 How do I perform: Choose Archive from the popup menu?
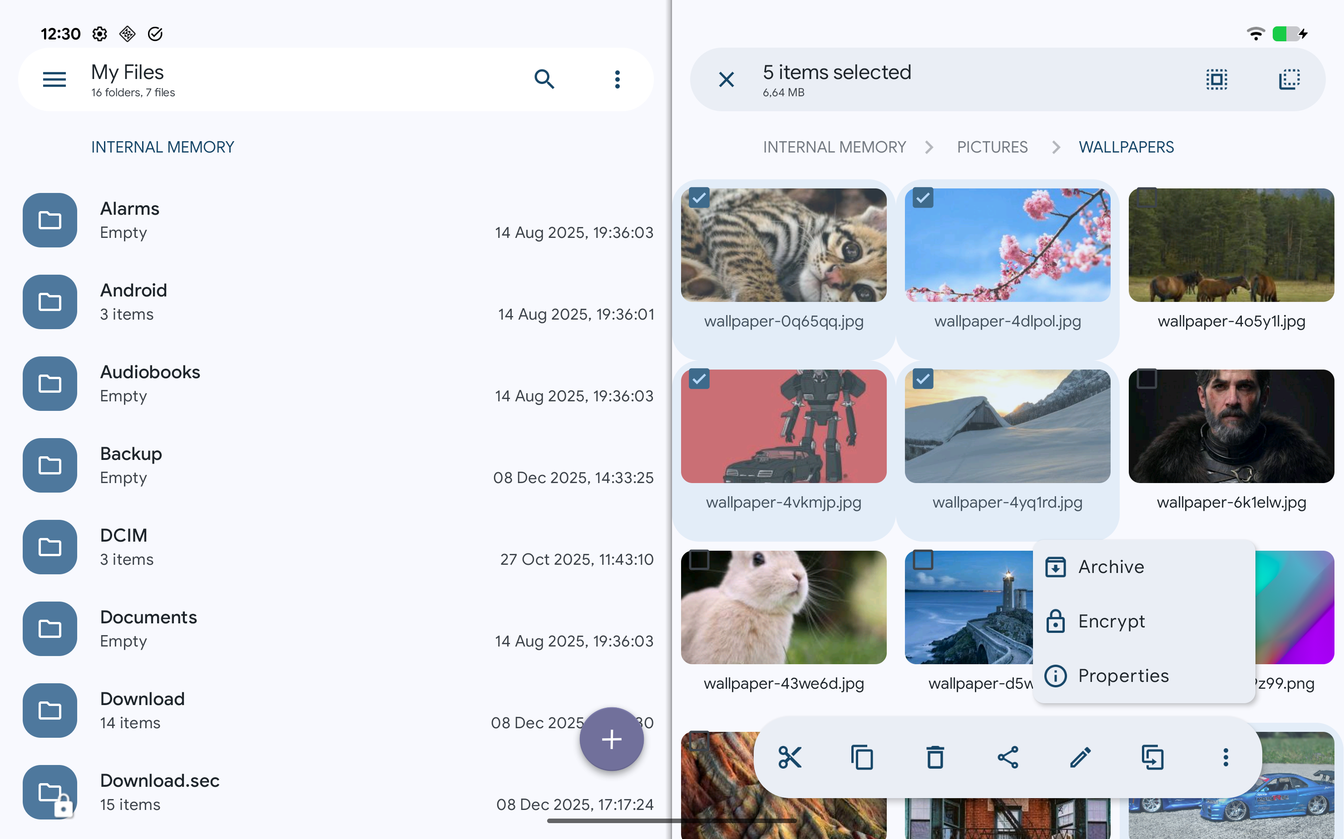(x=1110, y=567)
